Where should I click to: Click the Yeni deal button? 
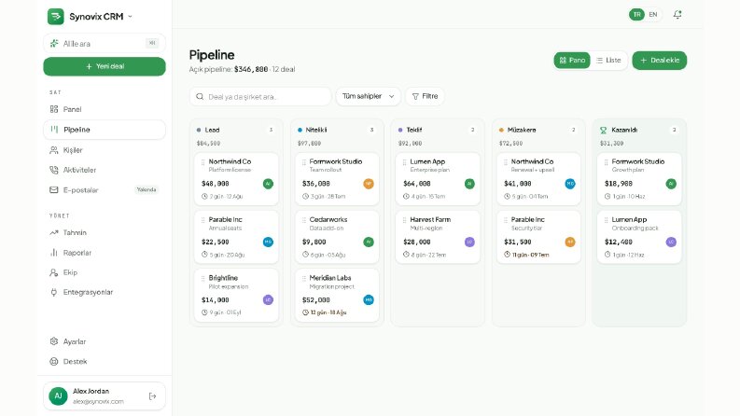click(105, 66)
